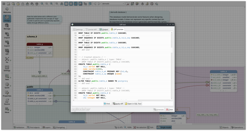The width and height of the screenshot is (247, 131).
Task: Toggle the show grid toolbar button
Action: pyautogui.click(x=66, y=3)
